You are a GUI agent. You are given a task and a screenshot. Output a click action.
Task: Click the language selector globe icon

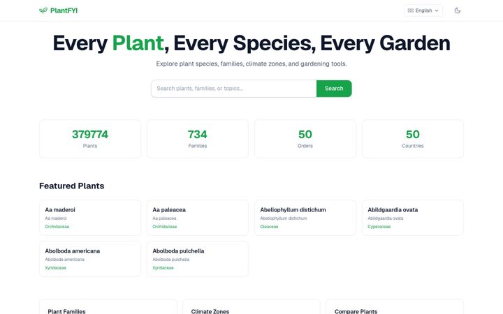coord(411,10)
